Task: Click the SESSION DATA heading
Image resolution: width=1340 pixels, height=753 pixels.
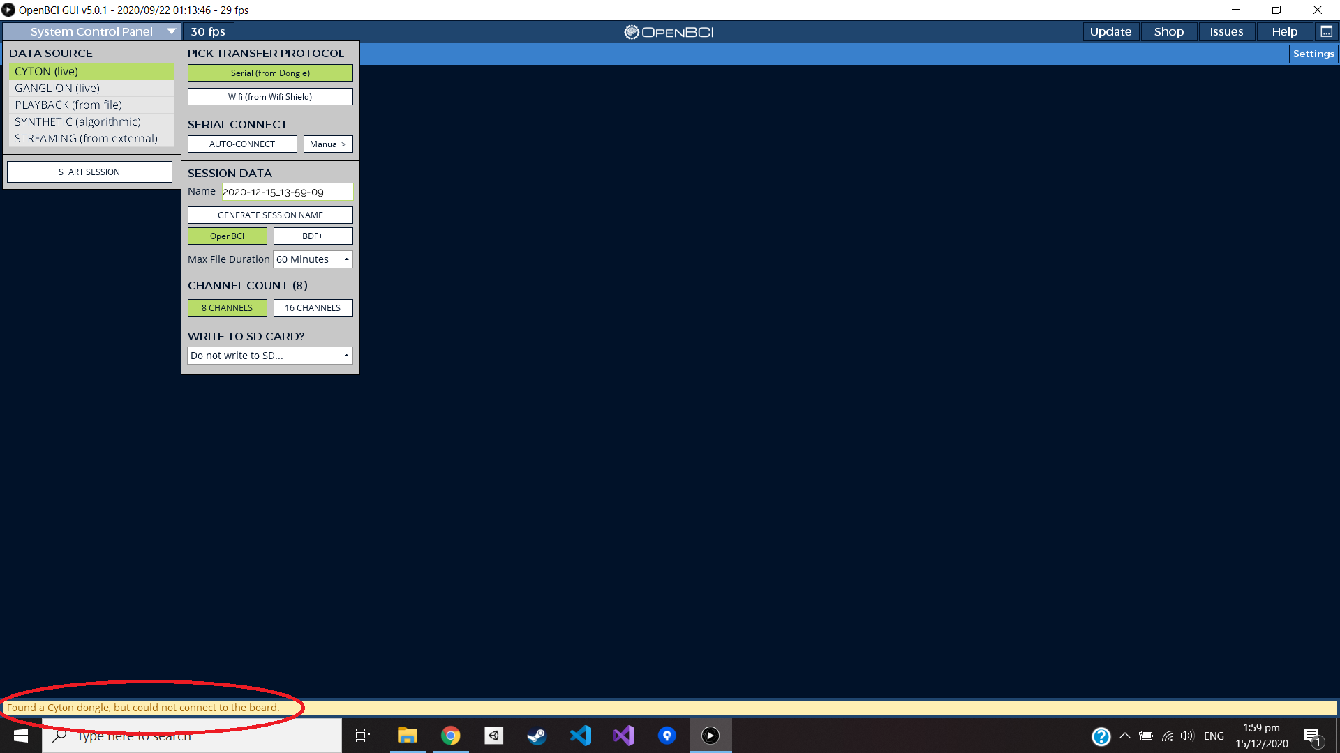Action: [230, 174]
